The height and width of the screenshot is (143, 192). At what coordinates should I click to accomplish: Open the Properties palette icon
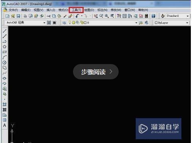119,16
